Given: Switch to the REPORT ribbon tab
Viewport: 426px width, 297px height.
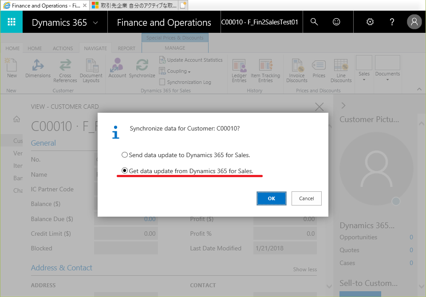Looking at the screenshot, I should click(126, 48).
